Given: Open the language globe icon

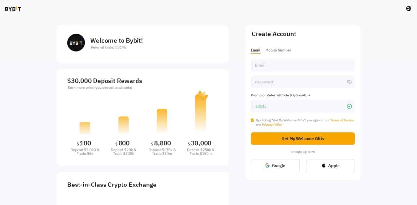Looking at the screenshot, I should click(409, 9).
